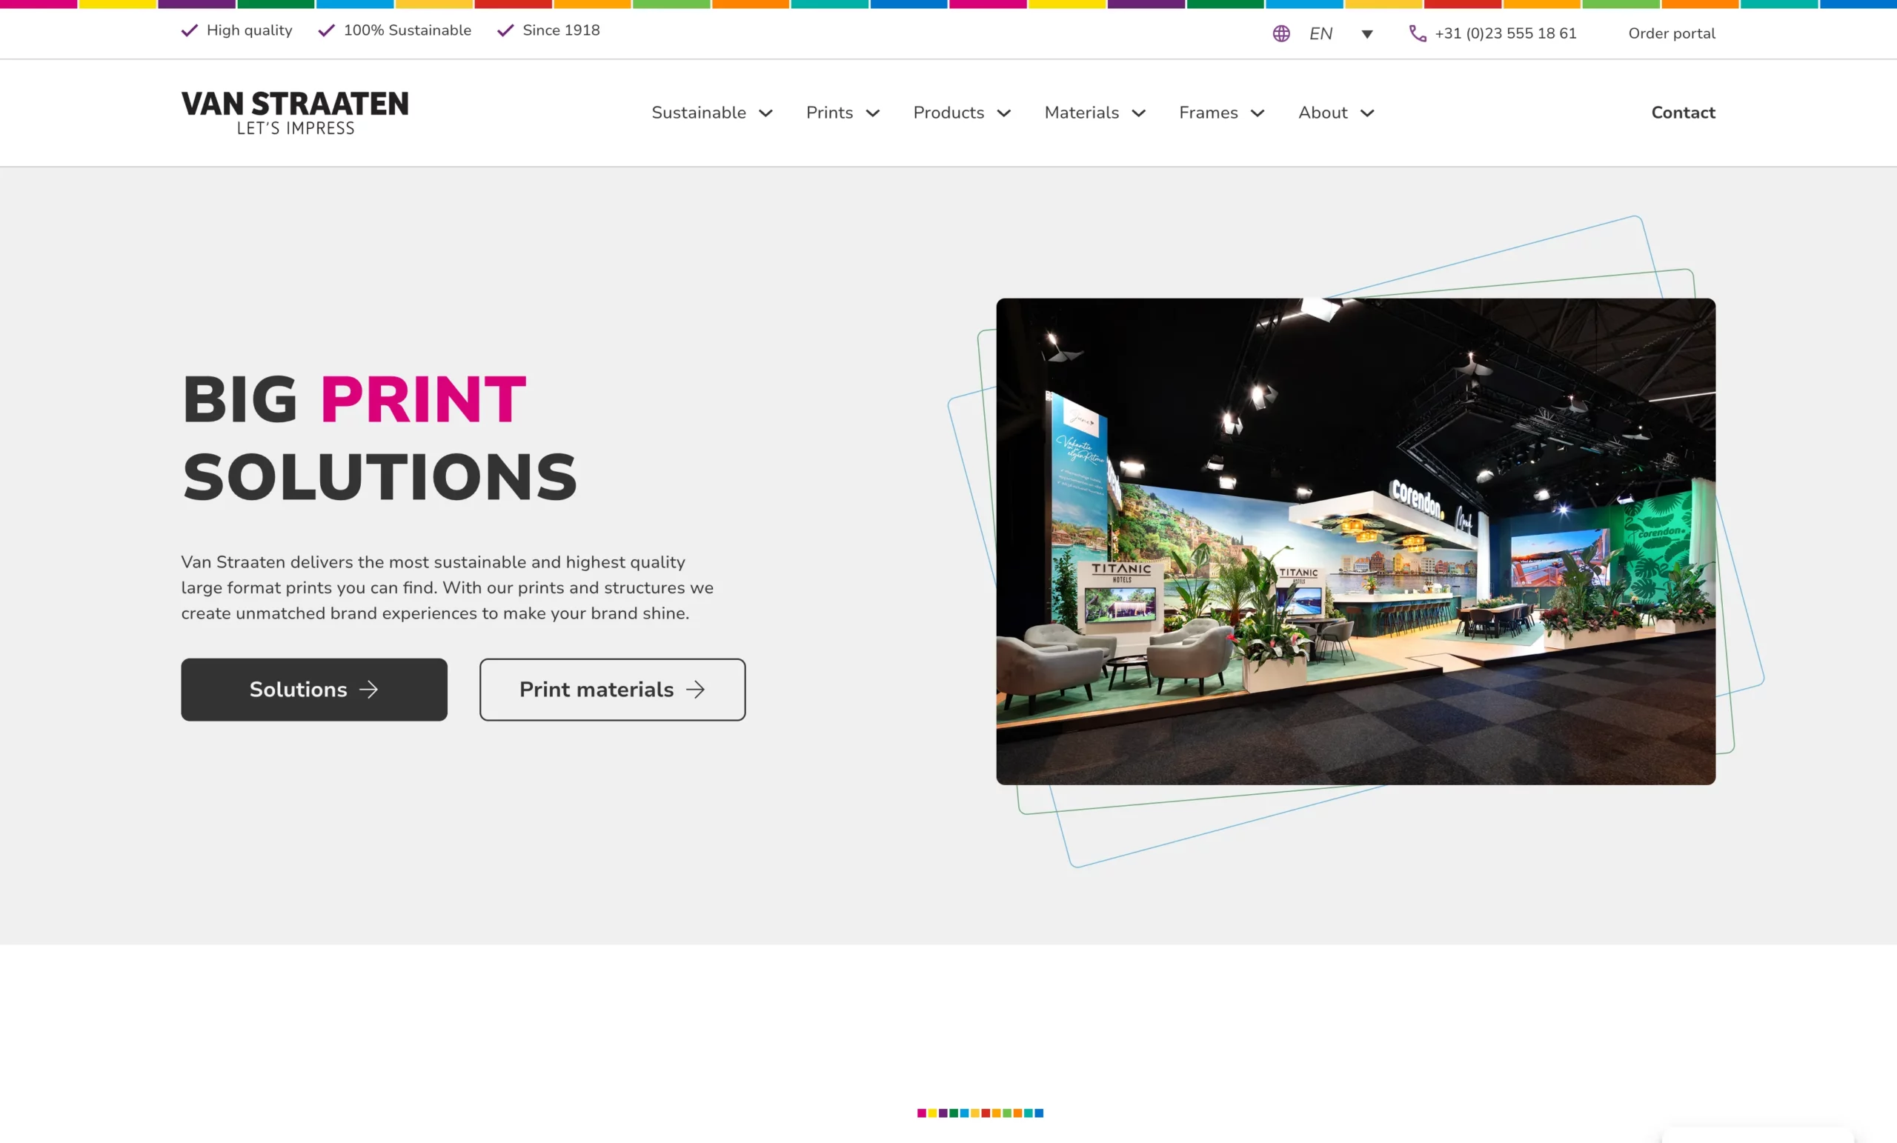Click the High quality checkmark icon
The width and height of the screenshot is (1897, 1143).
tap(190, 31)
